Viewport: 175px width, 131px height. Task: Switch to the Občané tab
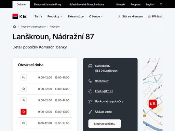[x=21, y=4]
